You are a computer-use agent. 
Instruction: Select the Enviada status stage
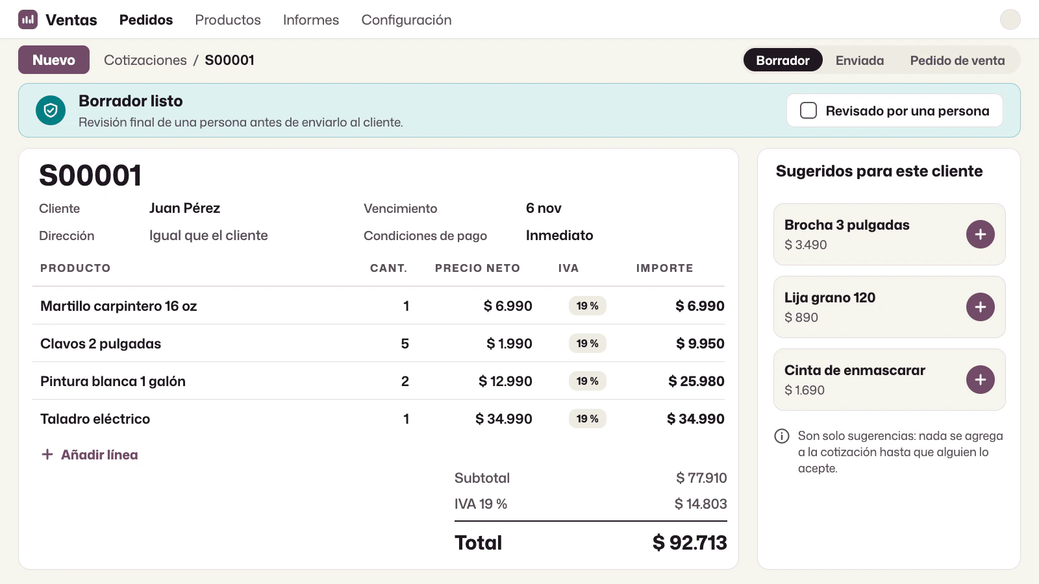coord(860,60)
